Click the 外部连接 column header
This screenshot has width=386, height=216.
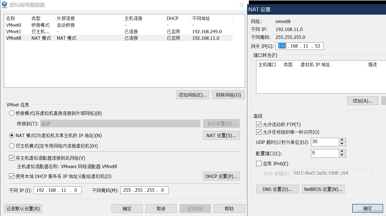[x=89, y=18]
